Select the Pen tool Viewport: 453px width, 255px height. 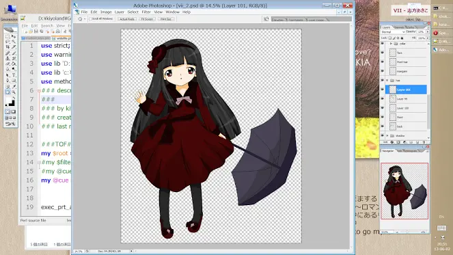coord(8,80)
